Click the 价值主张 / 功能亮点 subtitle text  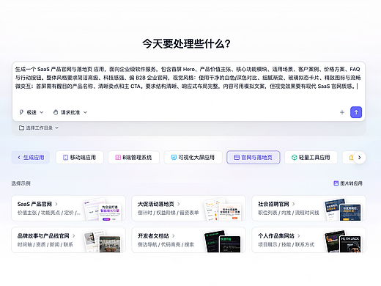49,213
